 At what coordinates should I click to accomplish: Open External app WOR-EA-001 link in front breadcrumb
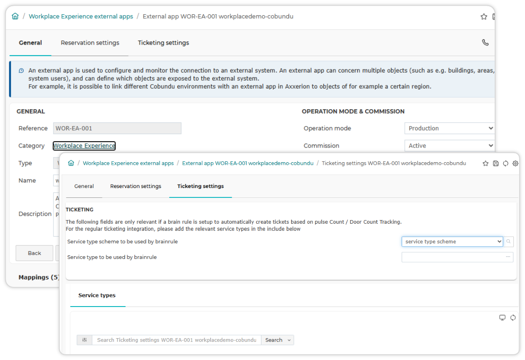[x=248, y=163]
